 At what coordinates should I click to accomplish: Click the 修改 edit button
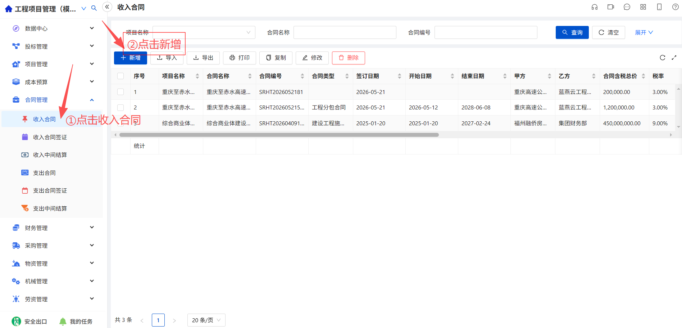(312, 58)
